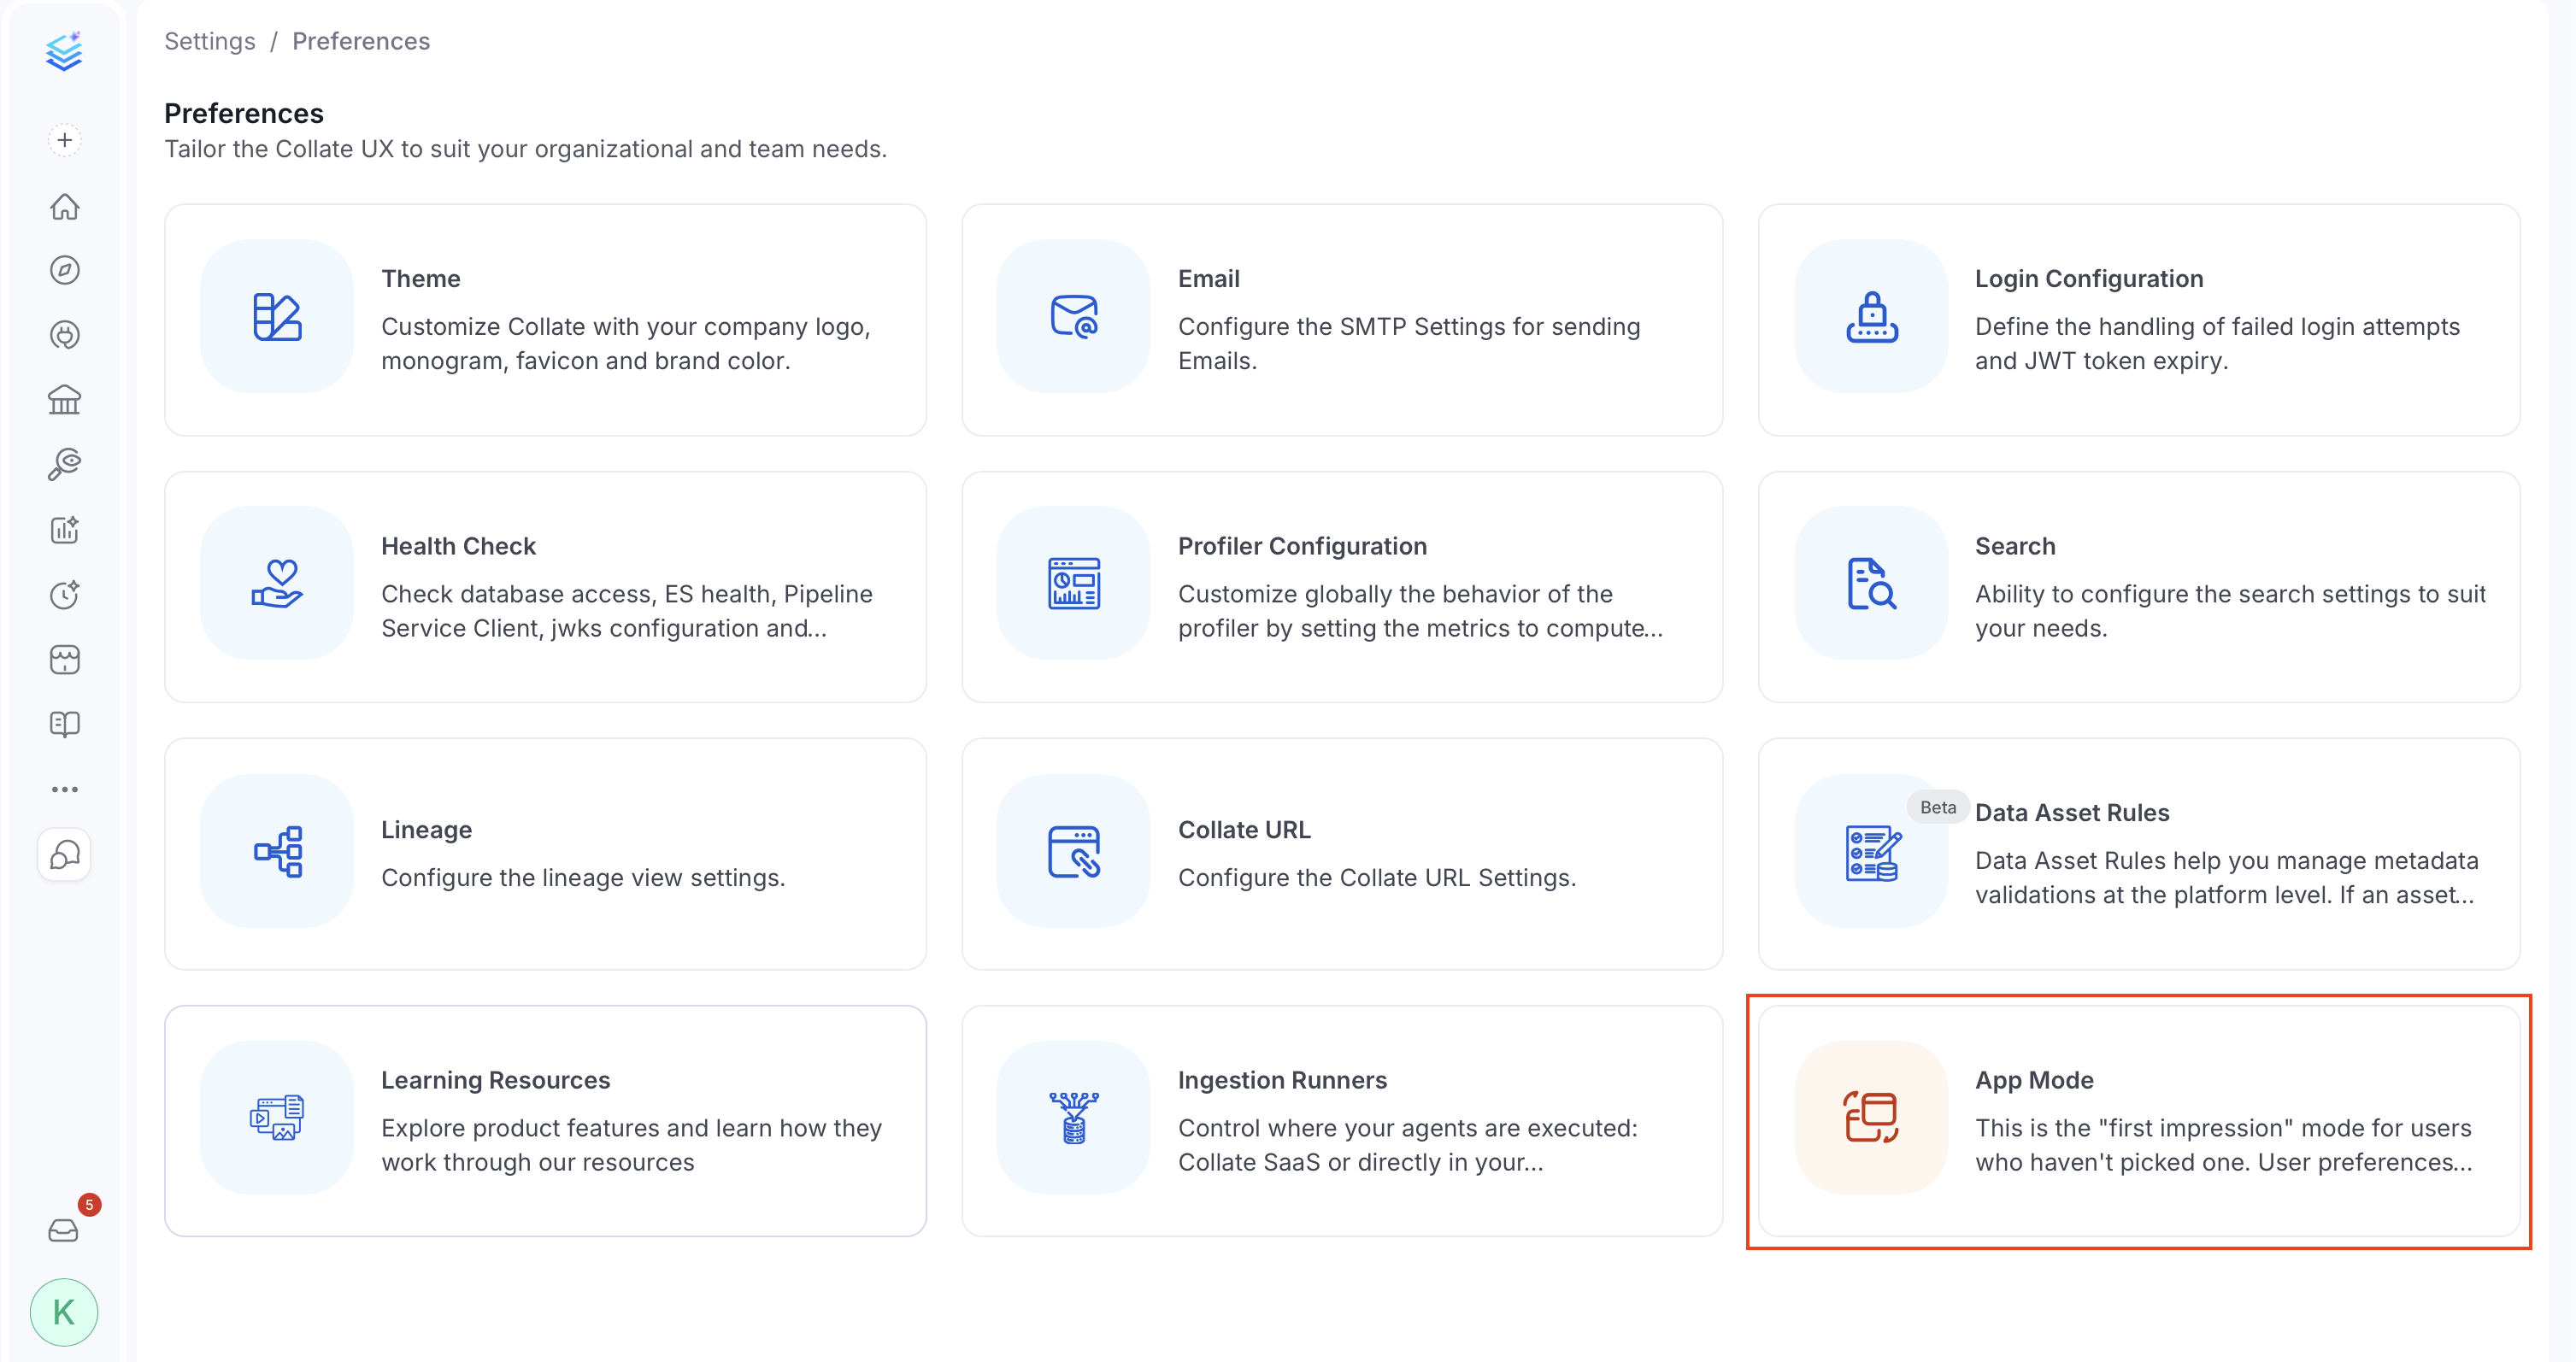Image resolution: width=2576 pixels, height=1362 pixels.
Task: Click the Email envelope icon
Action: 1074,316
